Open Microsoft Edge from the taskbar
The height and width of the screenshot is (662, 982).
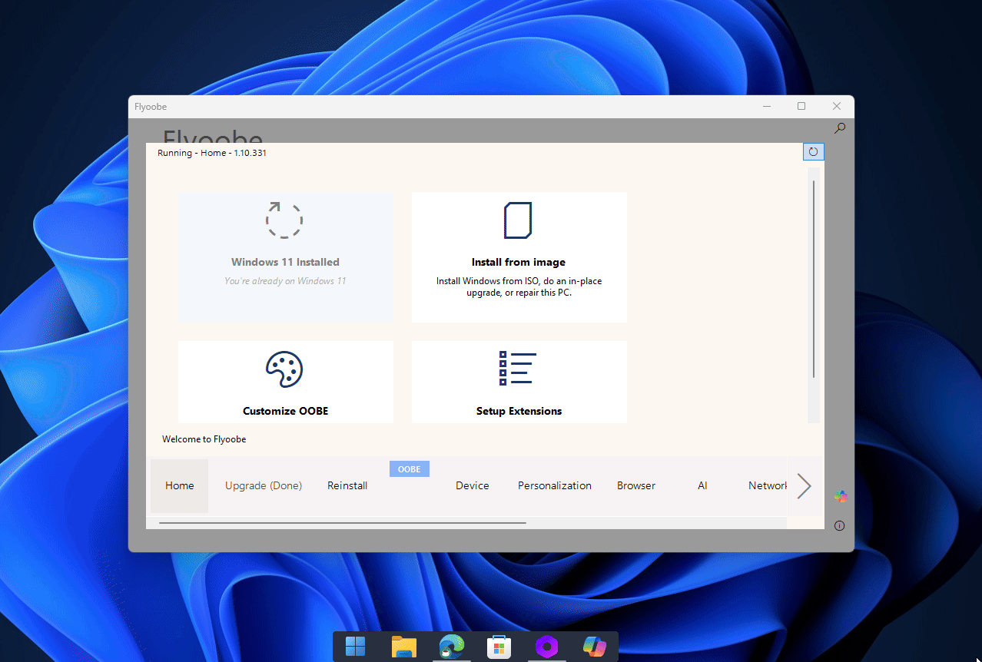click(x=451, y=647)
